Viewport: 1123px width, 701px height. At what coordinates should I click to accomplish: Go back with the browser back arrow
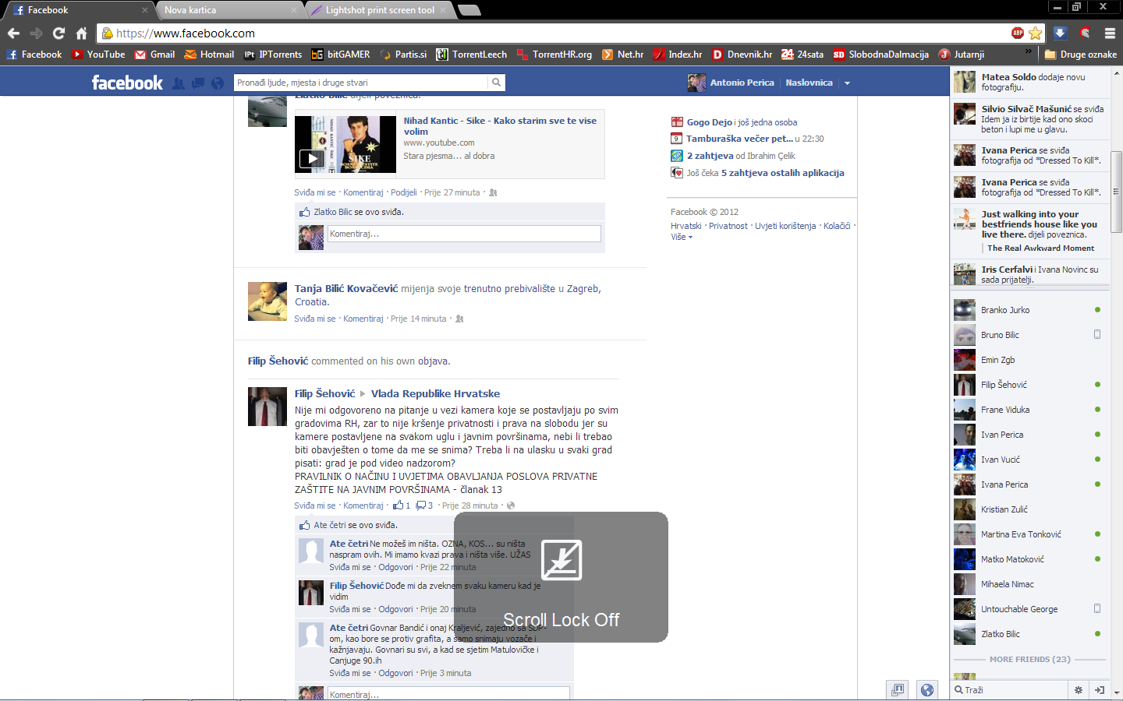pos(13,33)
